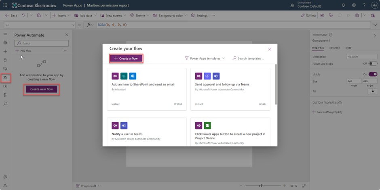Toggle the hamburger menu in left rail
Image resolution: width=380 pixels, height=190 pixels.
click(5, 34)
